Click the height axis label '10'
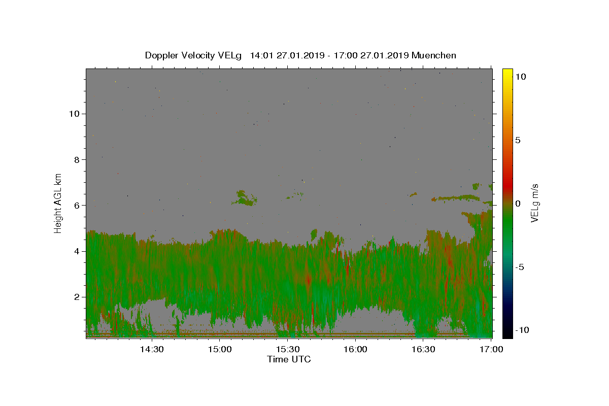 pos(74,114)
